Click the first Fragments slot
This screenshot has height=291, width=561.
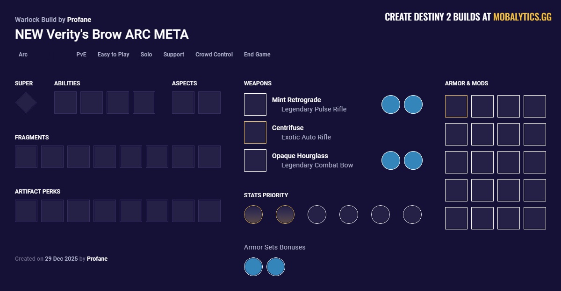pyautogui.click(x=26, y=157)
